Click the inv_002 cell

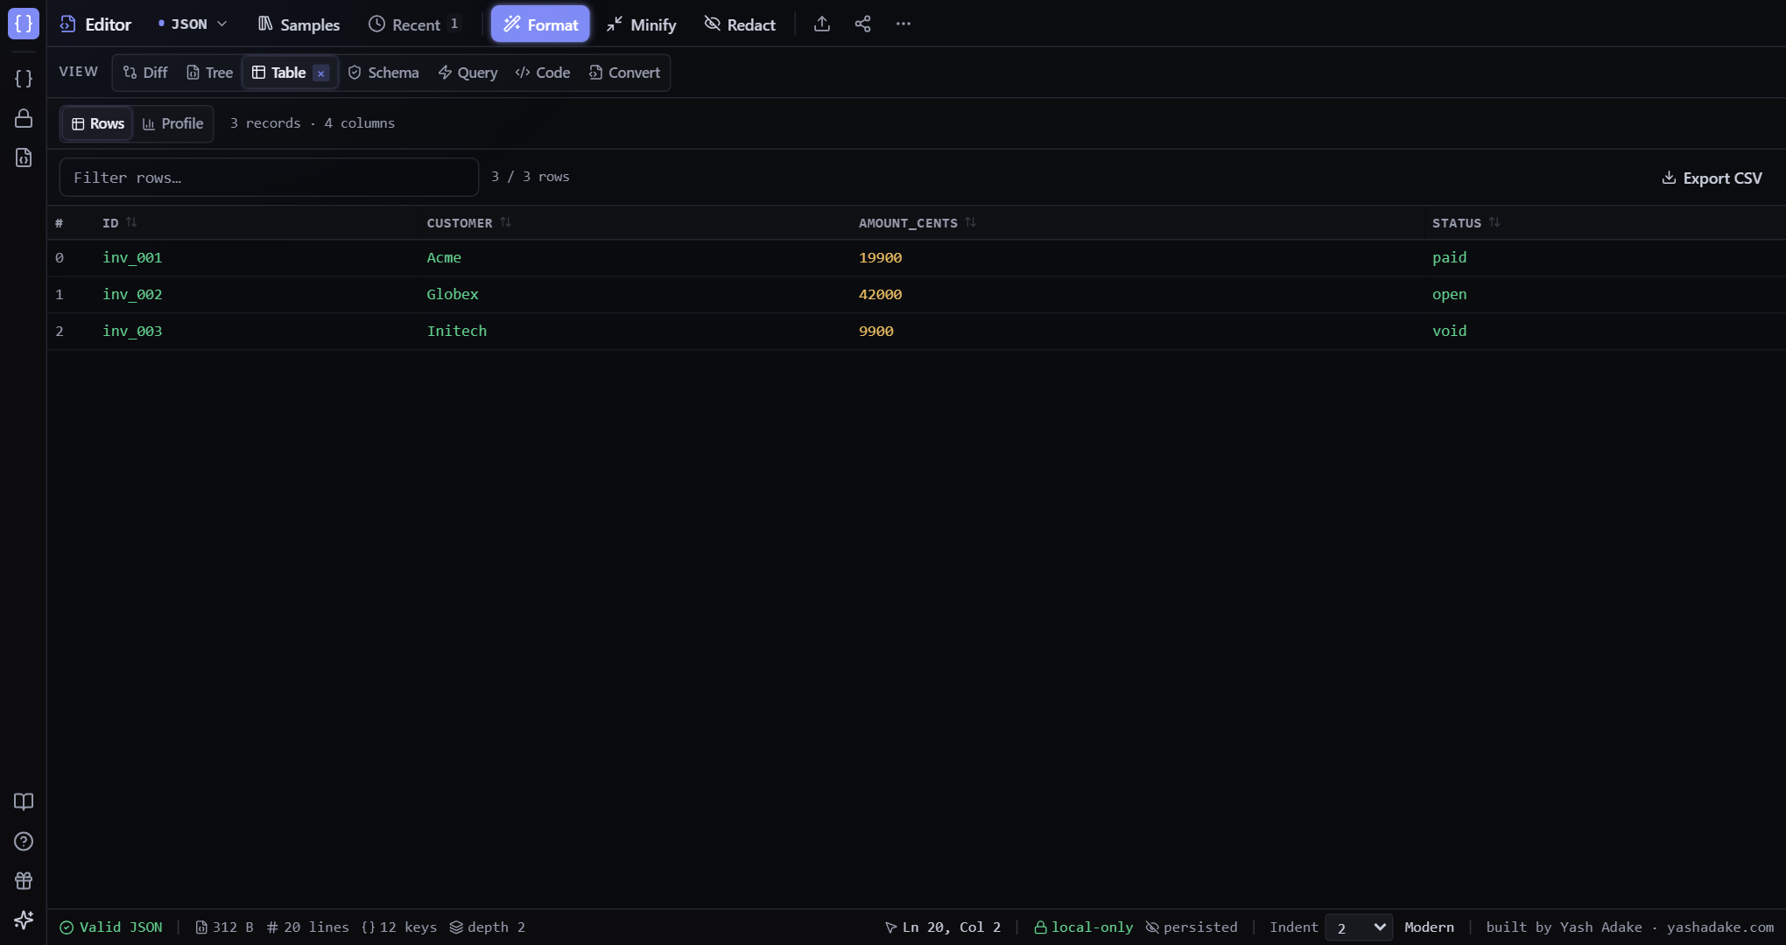pos(132,295)
